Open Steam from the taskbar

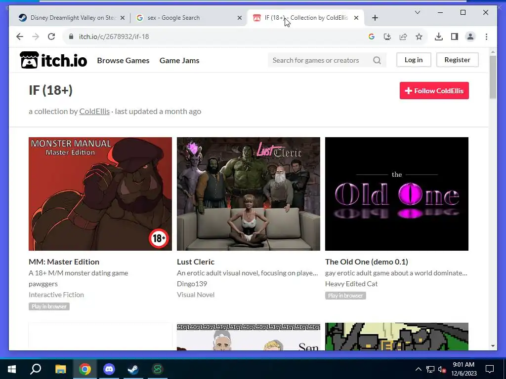[x=133, y=369]
